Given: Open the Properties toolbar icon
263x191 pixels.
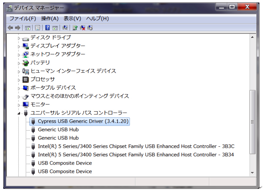Looking at the screenshot, I should 38,28.
